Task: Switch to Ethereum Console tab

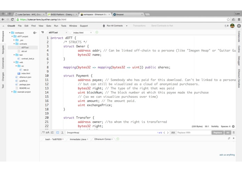Action: click(102, 139)
